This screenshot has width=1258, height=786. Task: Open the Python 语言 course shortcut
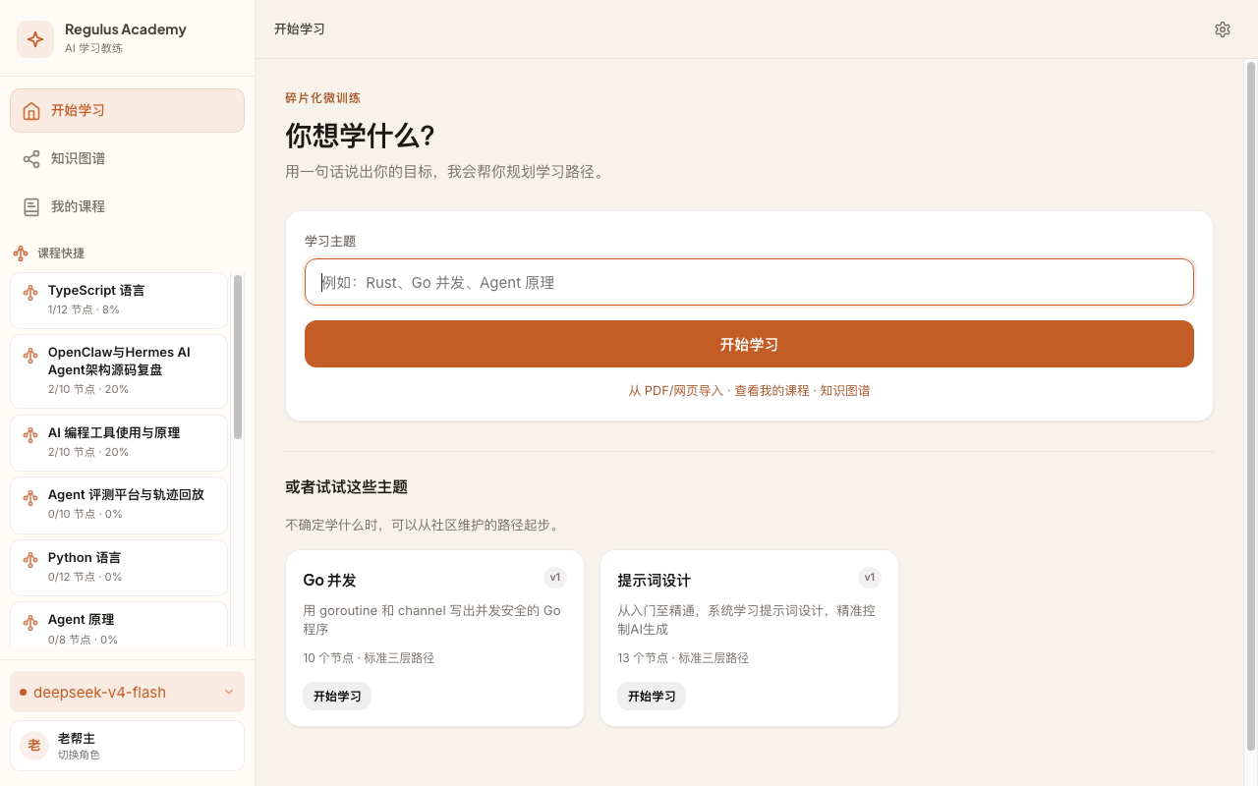119,567
